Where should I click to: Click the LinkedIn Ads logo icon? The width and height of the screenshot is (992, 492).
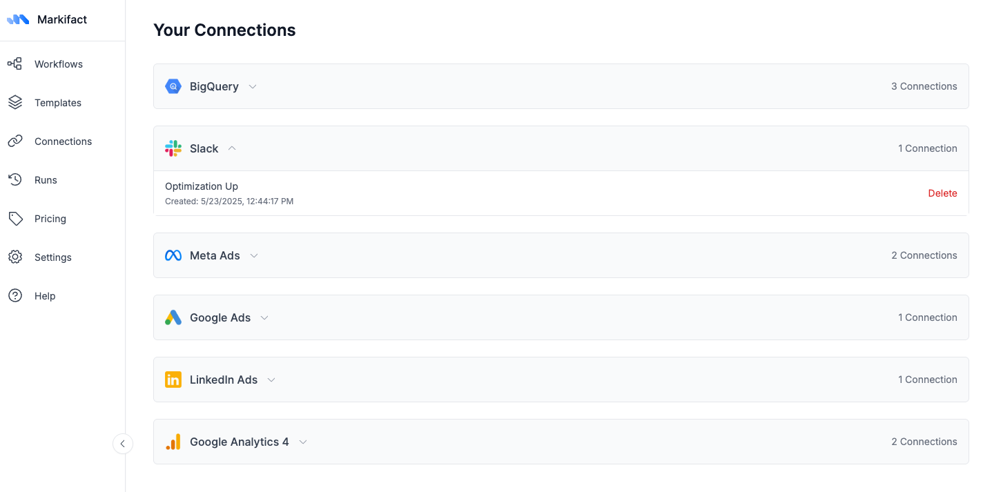pos(173,380)
